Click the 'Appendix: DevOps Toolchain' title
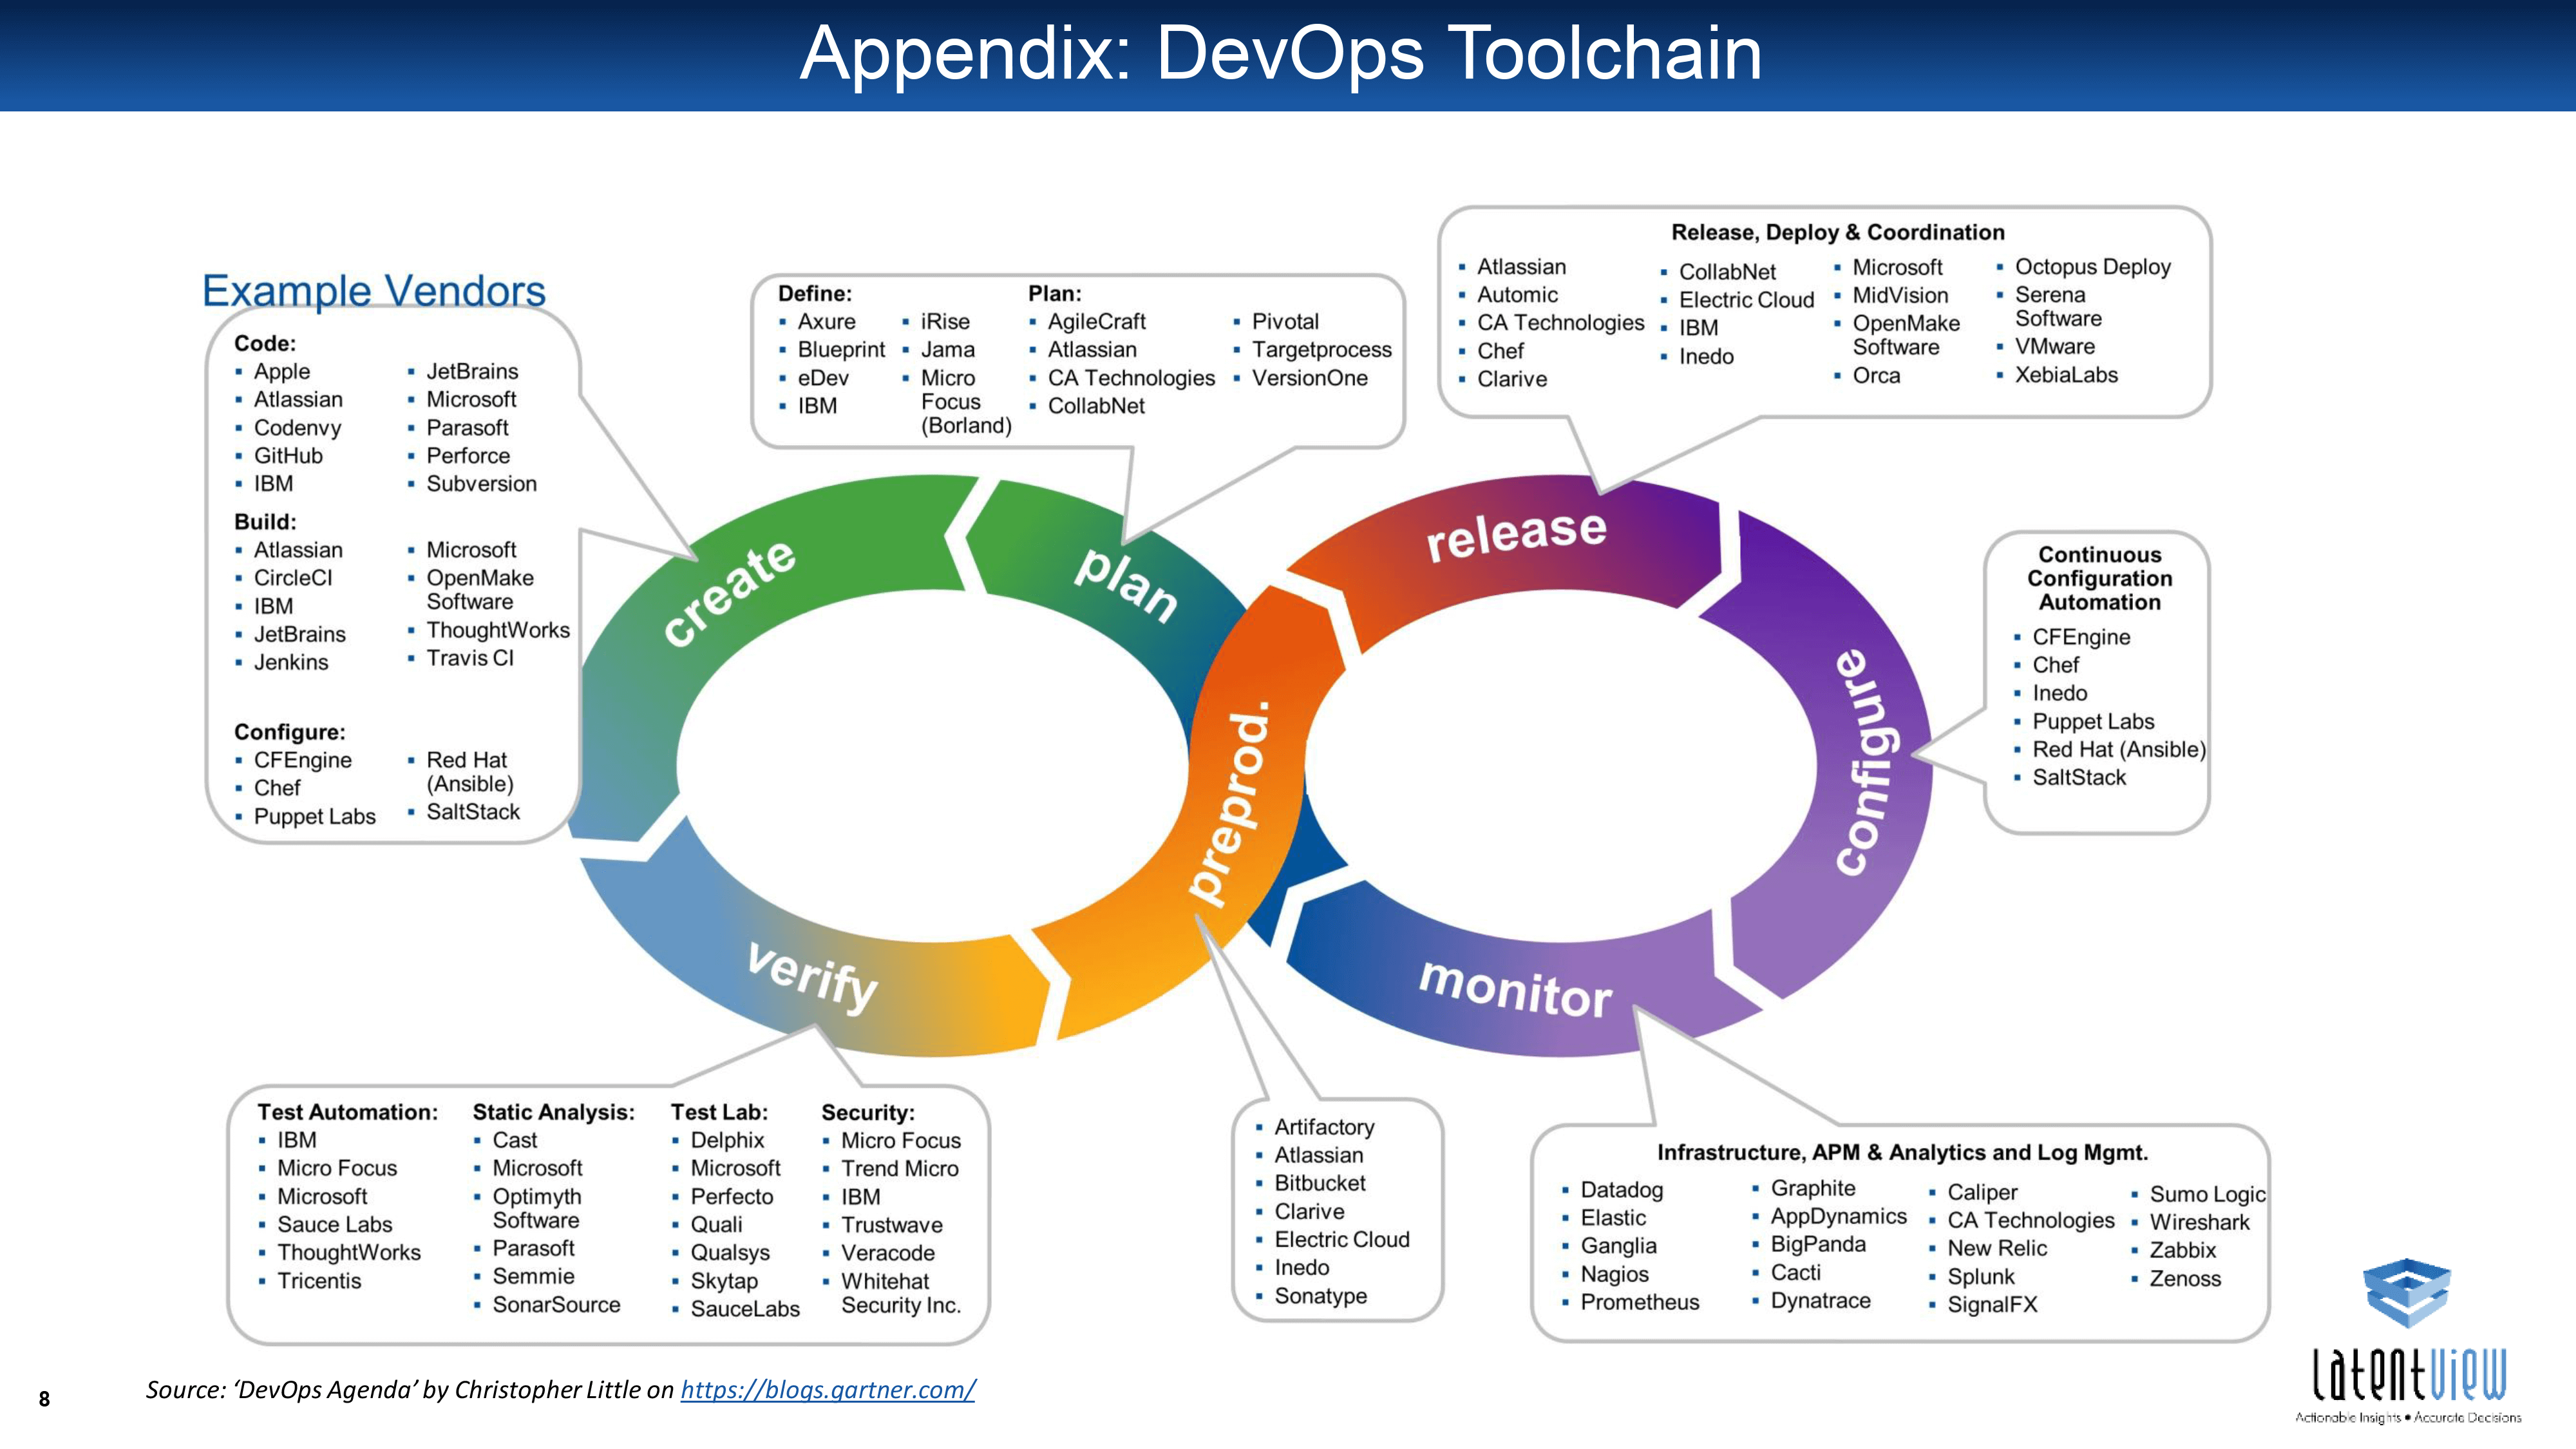The image size is (2576, 1449). pos(1281,53)
